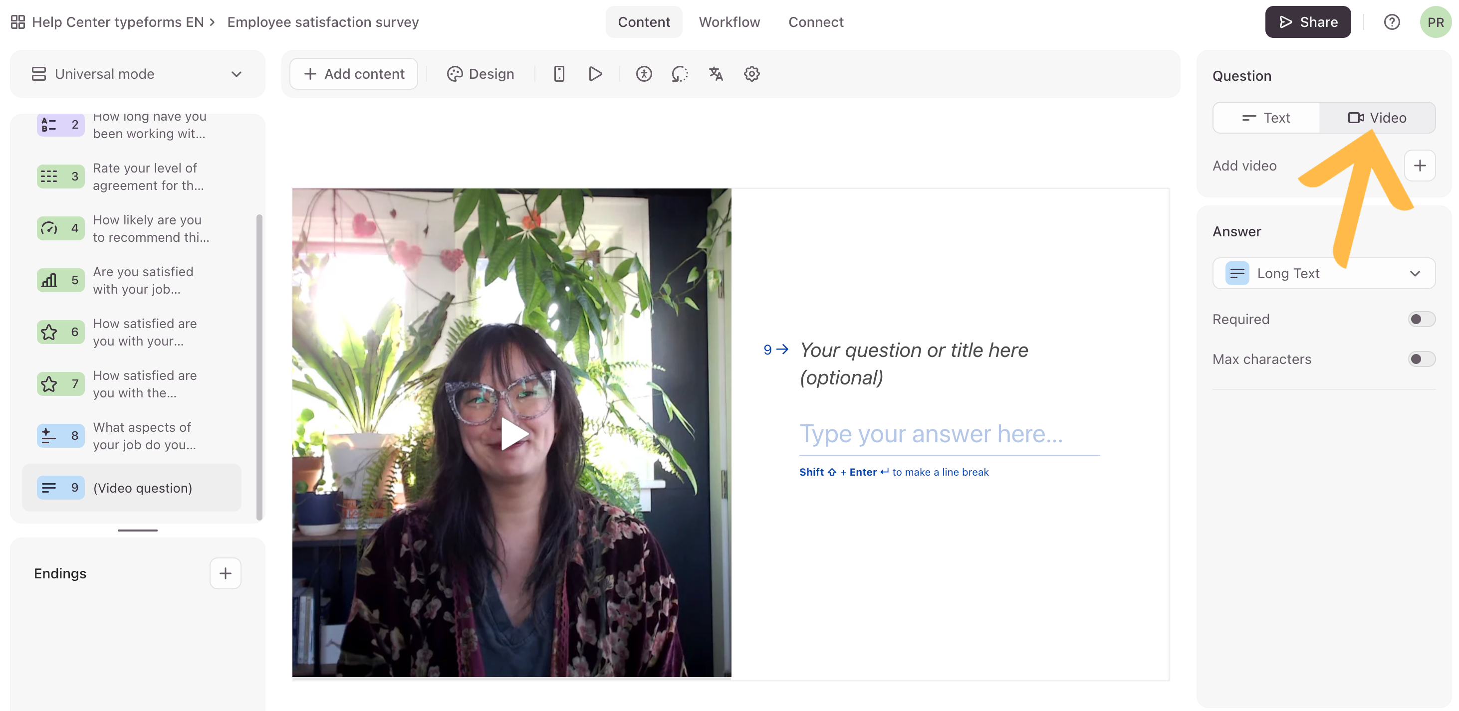1459x711 pixels.
Task: Switch to the Workflow tab
Action: (729, 22)
